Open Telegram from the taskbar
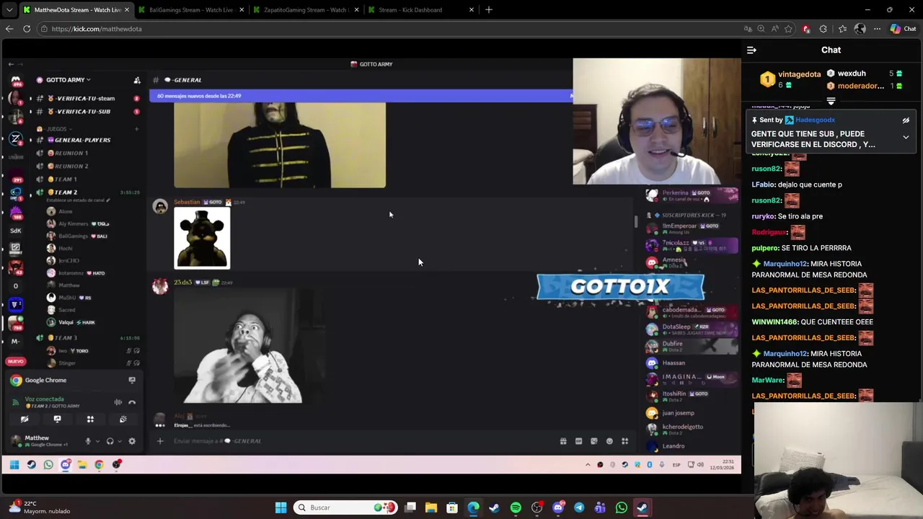The image size is (923, 519). (x=579, y=507)
